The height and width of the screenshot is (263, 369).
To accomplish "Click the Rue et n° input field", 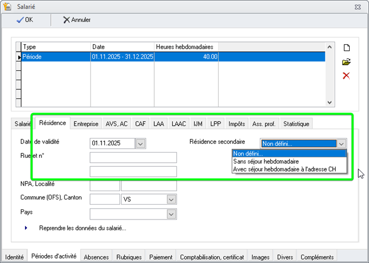I will pos(133,157).
